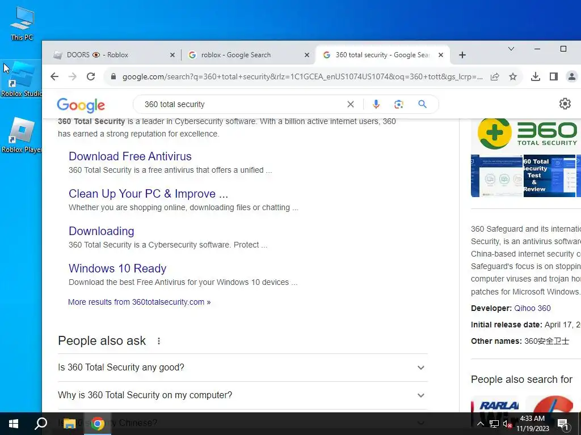Viewport: 581px width, 435px height.
Task: Close the roblox - Google Search tab
Action: click(307, 55)
